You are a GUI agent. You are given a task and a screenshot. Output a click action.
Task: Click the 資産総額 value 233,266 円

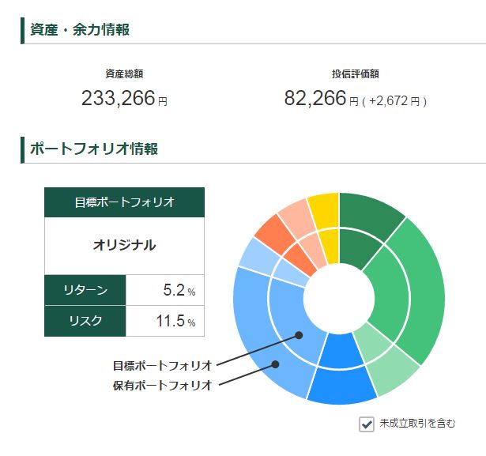(124, 98)
